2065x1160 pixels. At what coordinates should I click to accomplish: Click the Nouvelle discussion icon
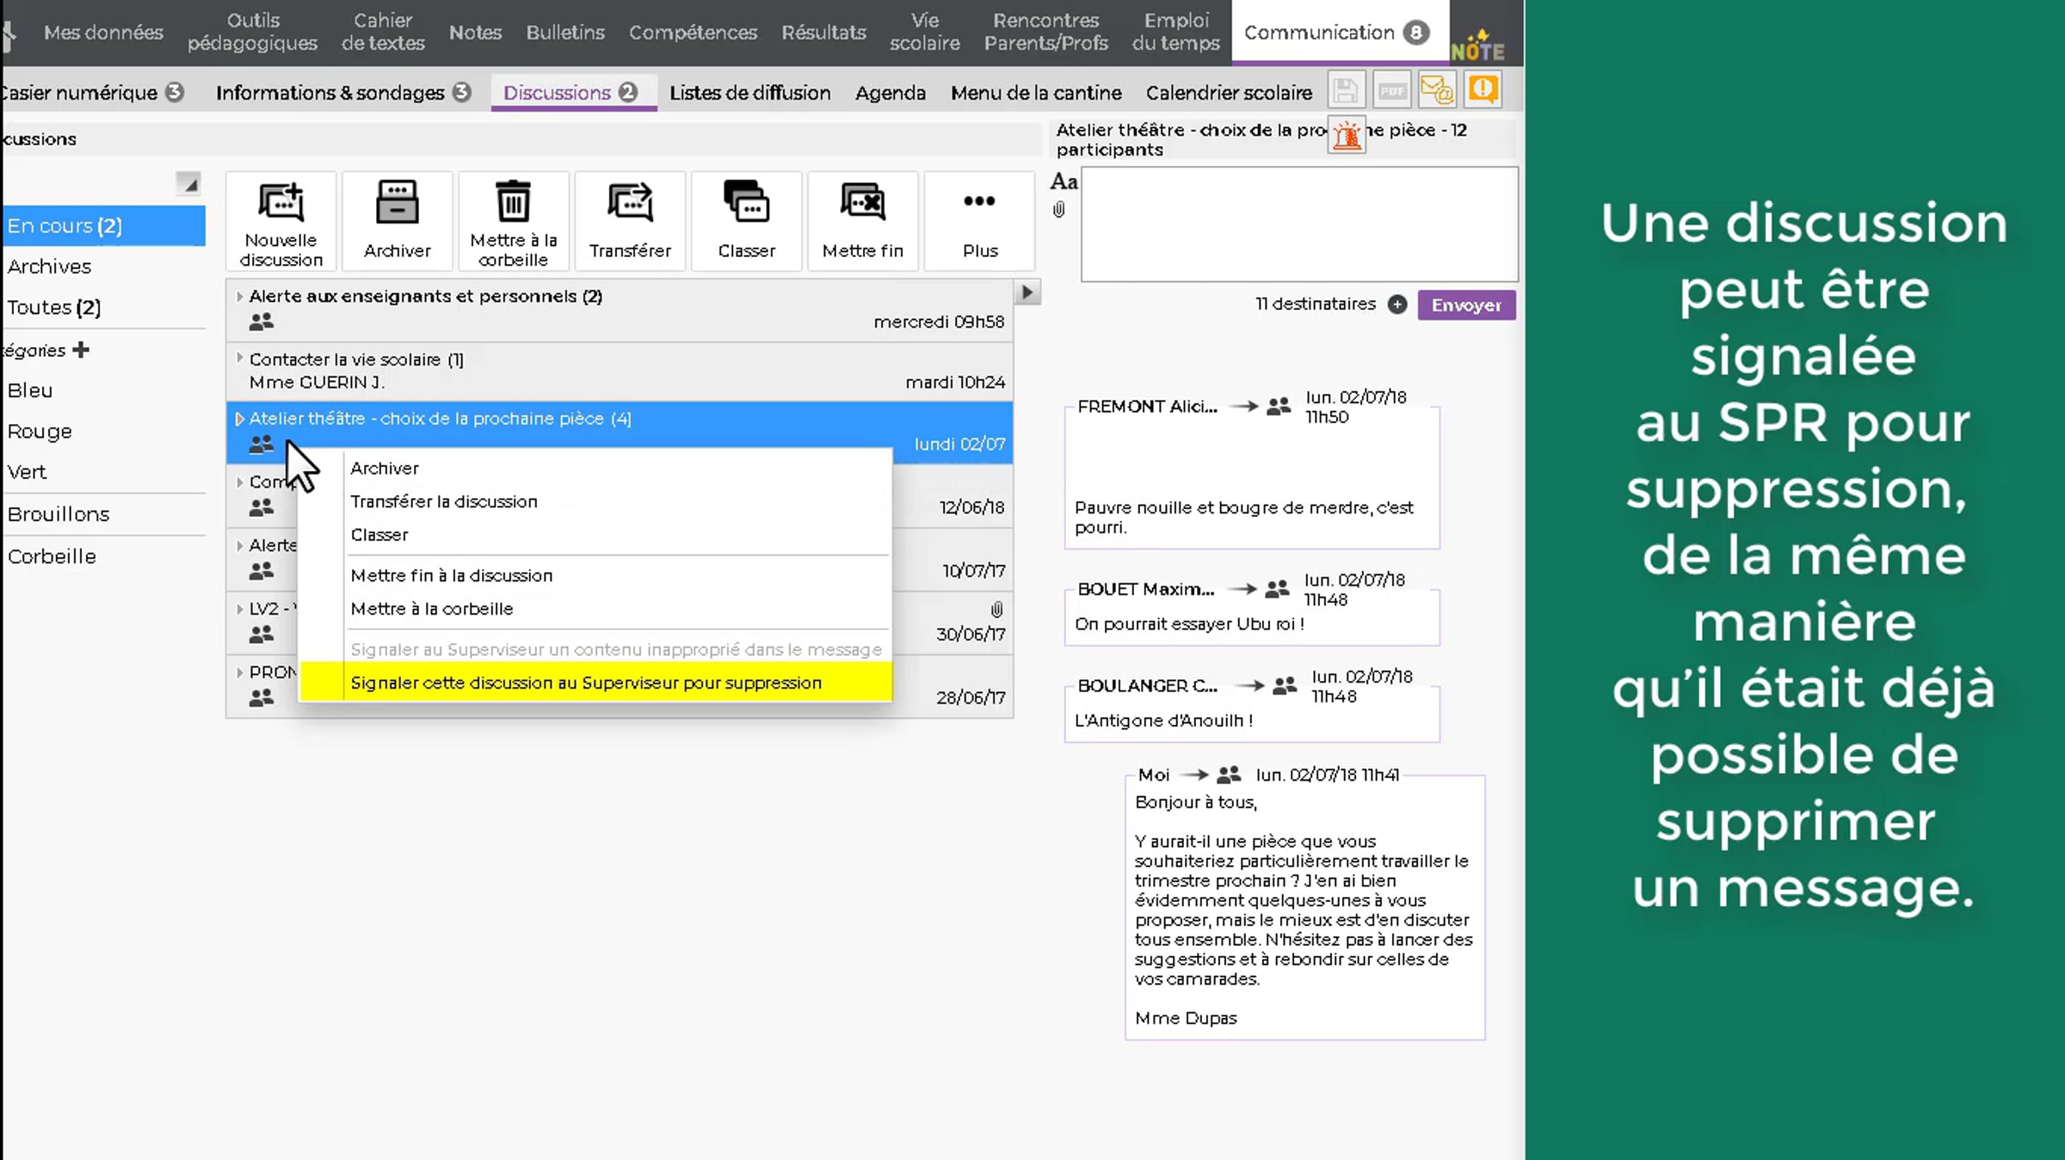pos(280,203)
